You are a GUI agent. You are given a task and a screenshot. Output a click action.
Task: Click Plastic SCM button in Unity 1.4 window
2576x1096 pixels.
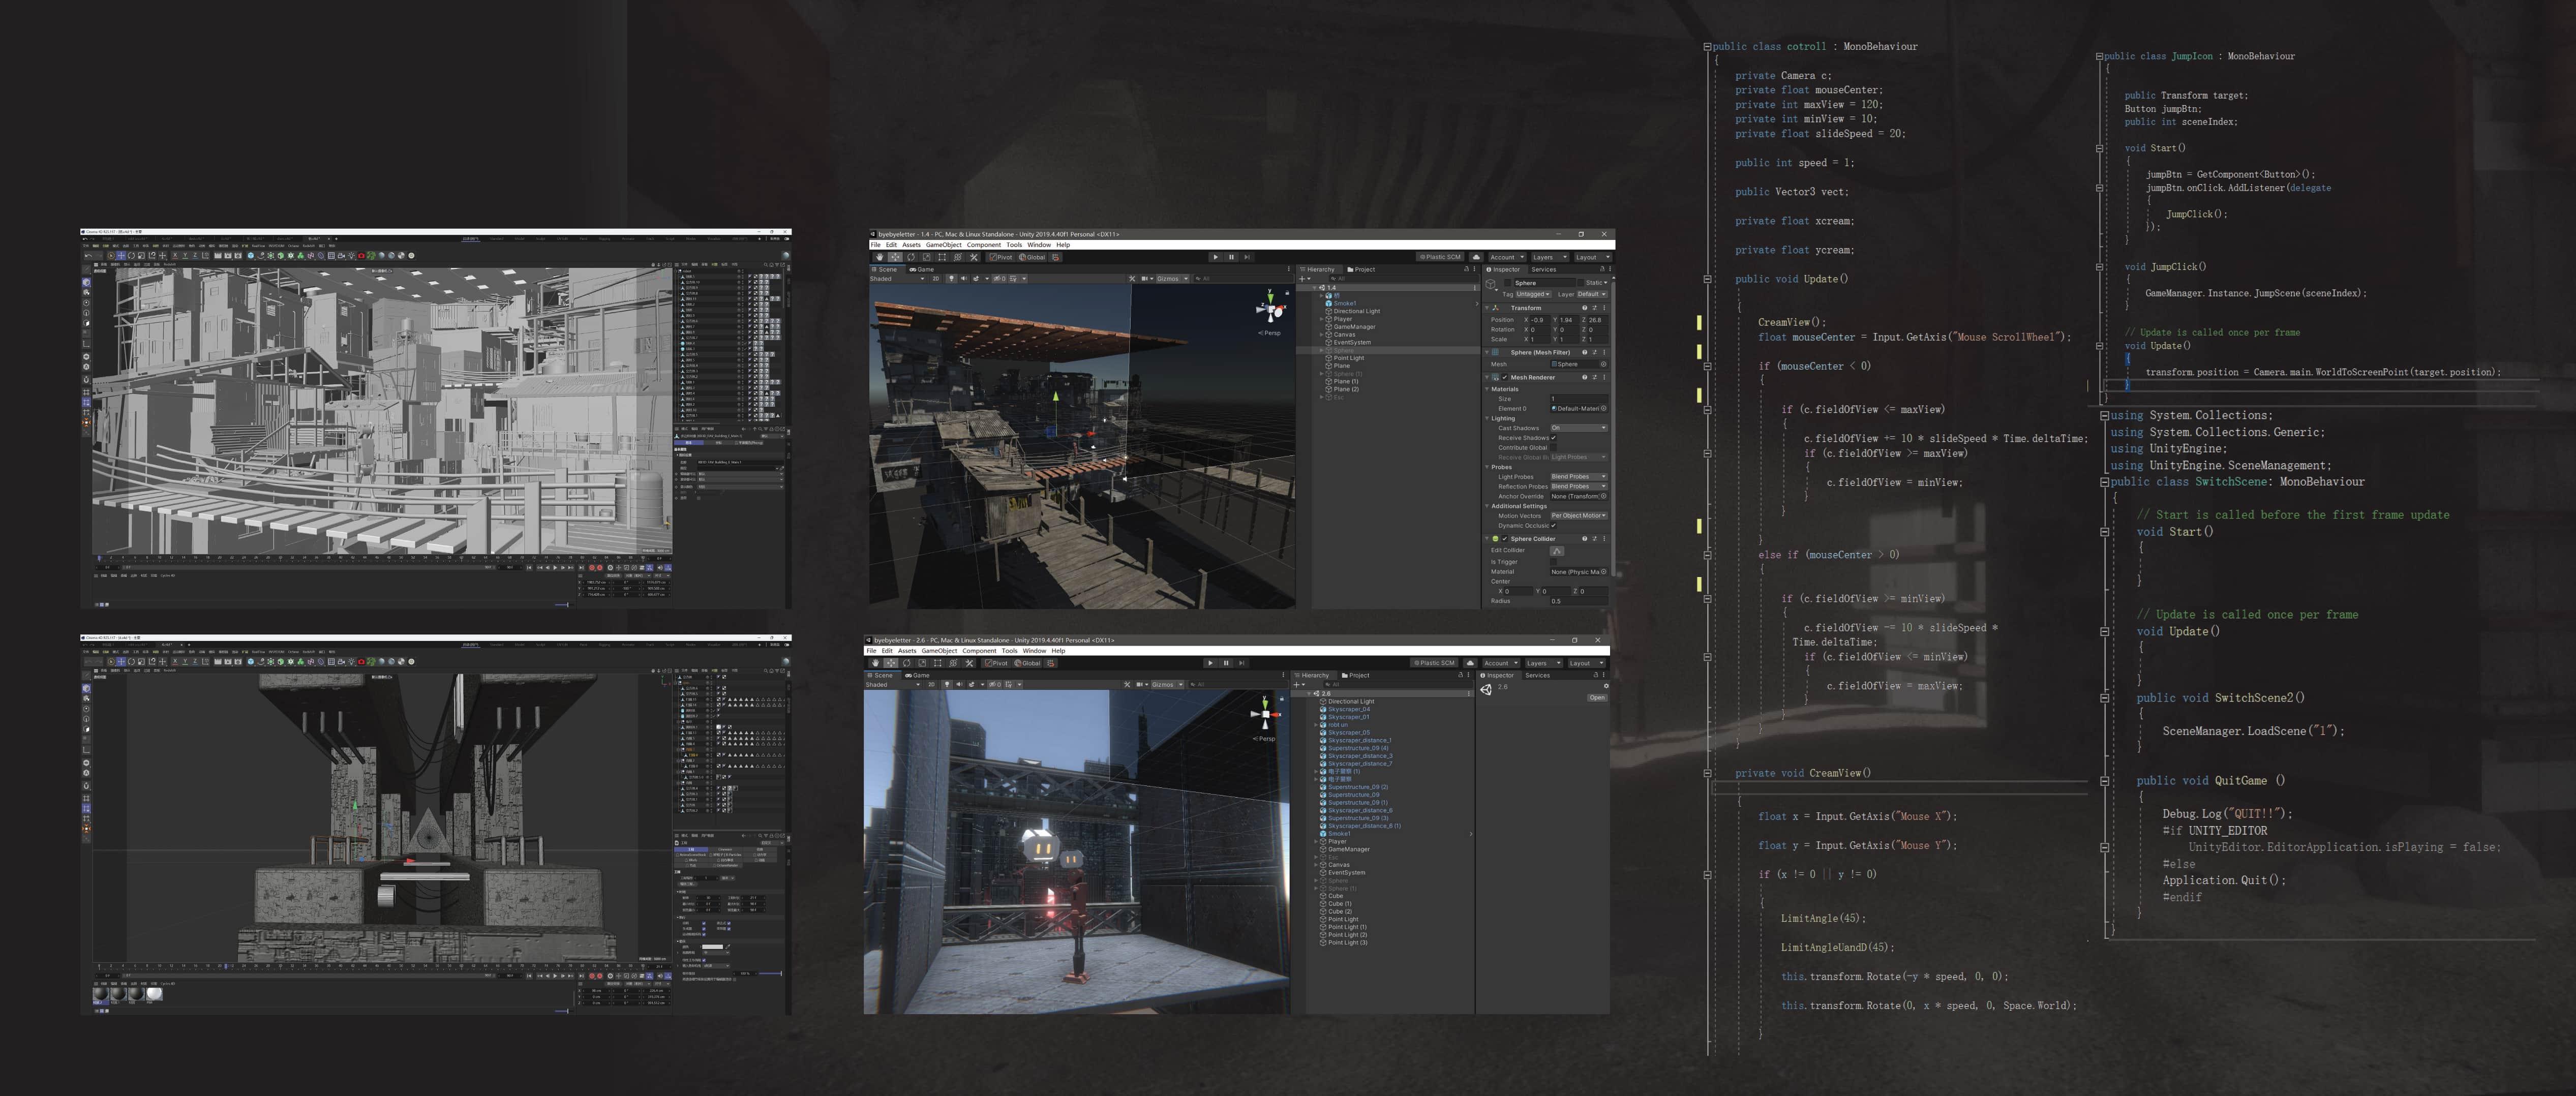1440,257
